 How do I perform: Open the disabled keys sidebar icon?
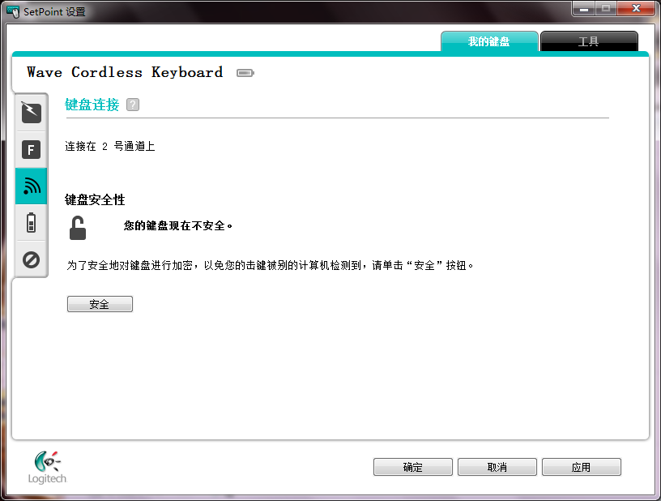(x=32, y=259)
